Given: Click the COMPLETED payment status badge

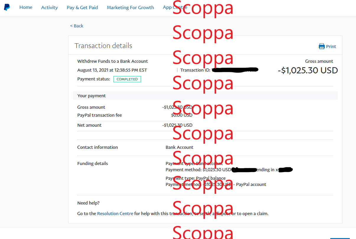Looking at the screenshot, I should [127, 79].
